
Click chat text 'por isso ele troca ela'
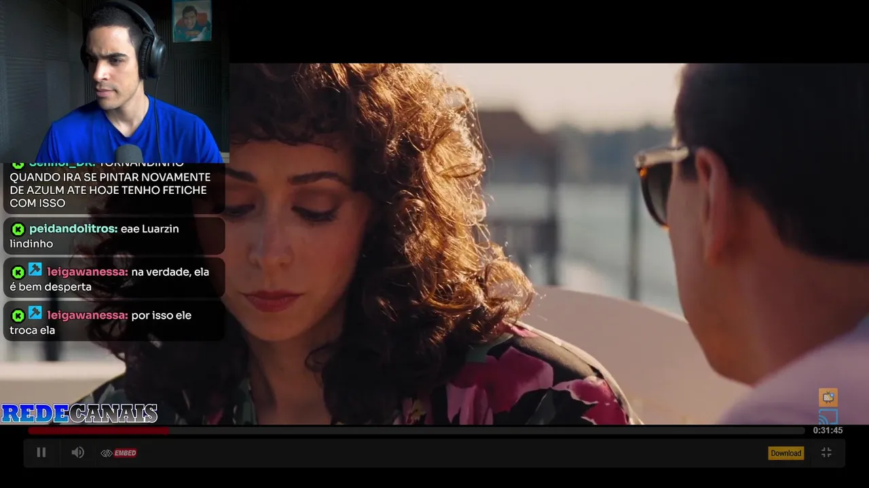pos(100,323)
